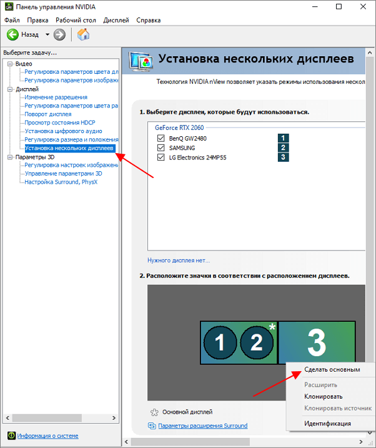Click right arrow of main horizontal scrollbar
This screenshot has width=376, height=448.
click(361, 442)
